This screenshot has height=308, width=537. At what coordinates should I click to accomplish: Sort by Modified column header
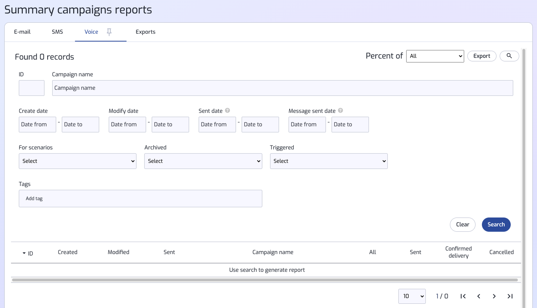click(118, 252)
